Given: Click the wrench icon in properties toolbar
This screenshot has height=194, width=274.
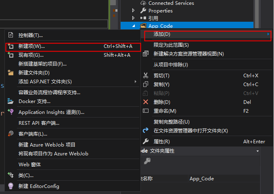Looking at the screenshot, I should 148,161.
